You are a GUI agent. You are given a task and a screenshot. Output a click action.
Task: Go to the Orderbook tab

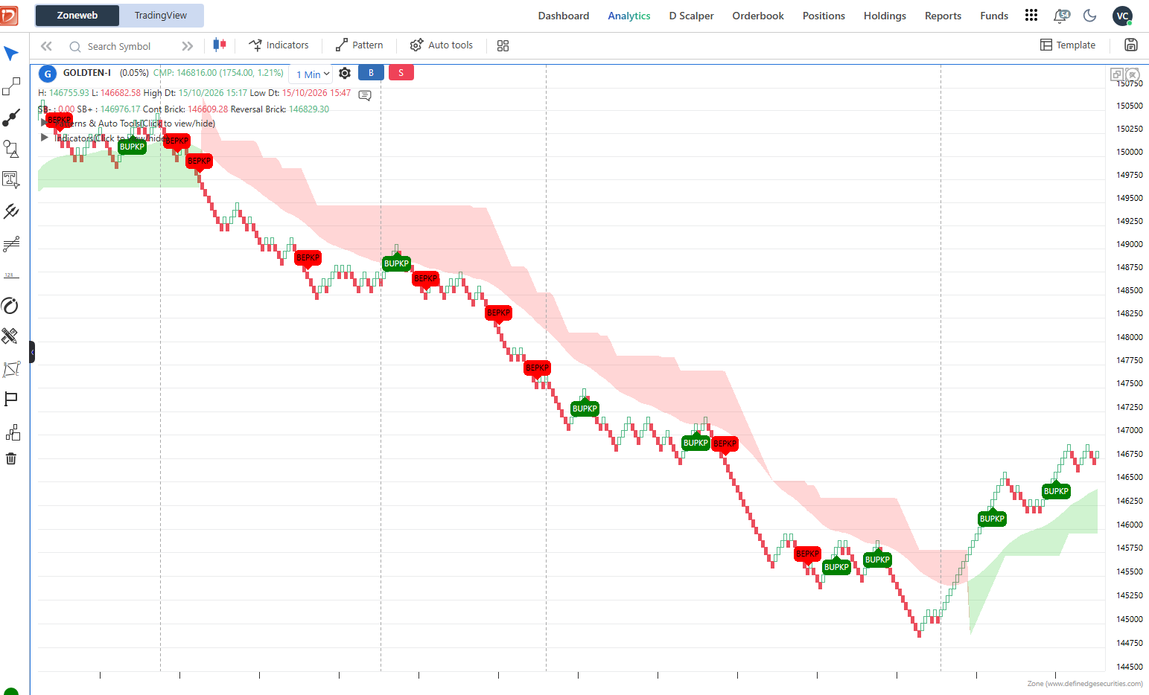tap(758, 16)
